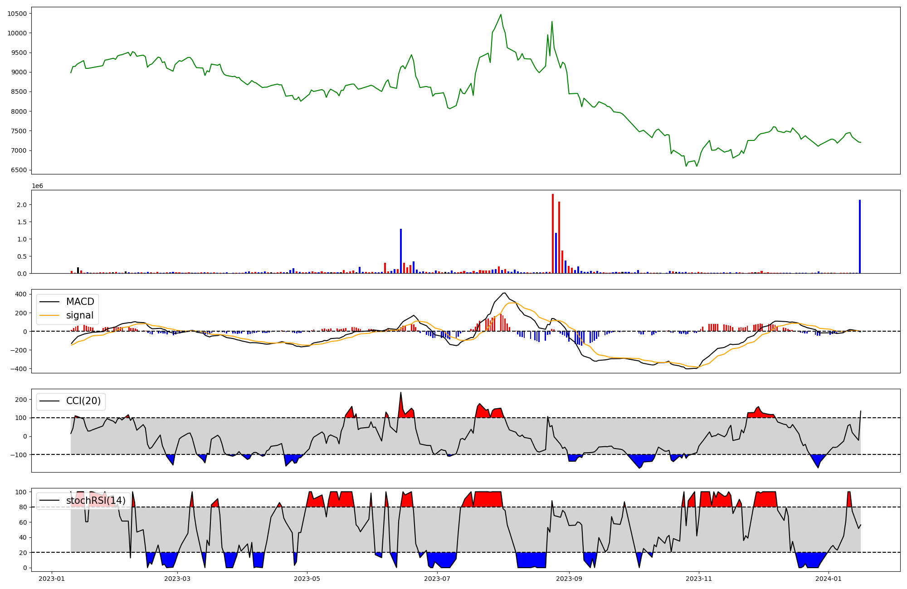Click the tall blue June 2023 volume bar
The width and height of the screenshot is (907, 589).
(x=401, y=251)
